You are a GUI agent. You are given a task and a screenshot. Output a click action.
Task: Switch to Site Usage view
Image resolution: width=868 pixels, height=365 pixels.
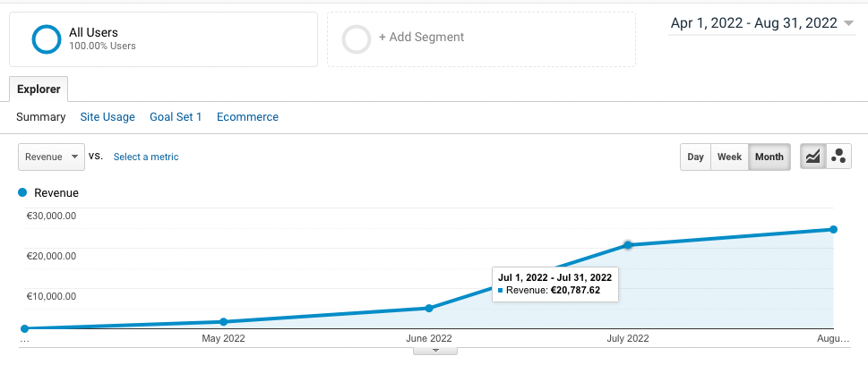[x=107, y=117]
